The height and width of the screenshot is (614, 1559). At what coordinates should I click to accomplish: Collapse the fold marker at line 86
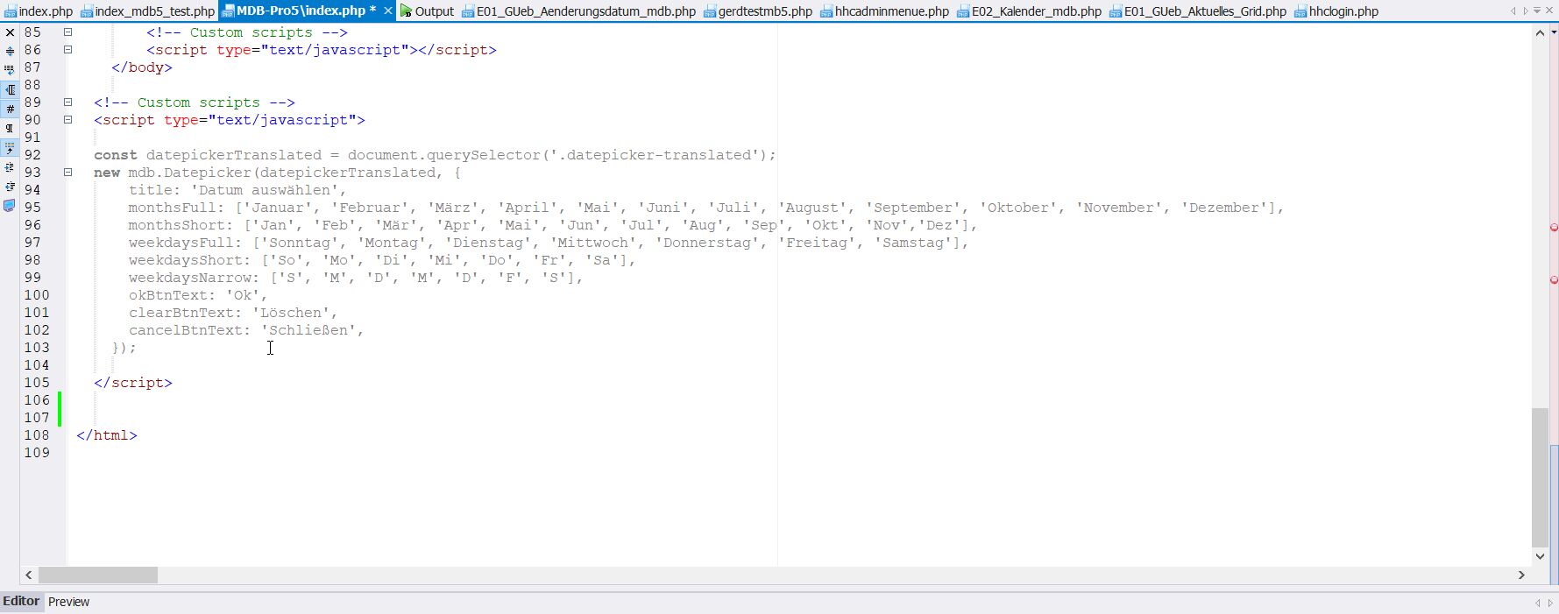[x=67, y=50]
